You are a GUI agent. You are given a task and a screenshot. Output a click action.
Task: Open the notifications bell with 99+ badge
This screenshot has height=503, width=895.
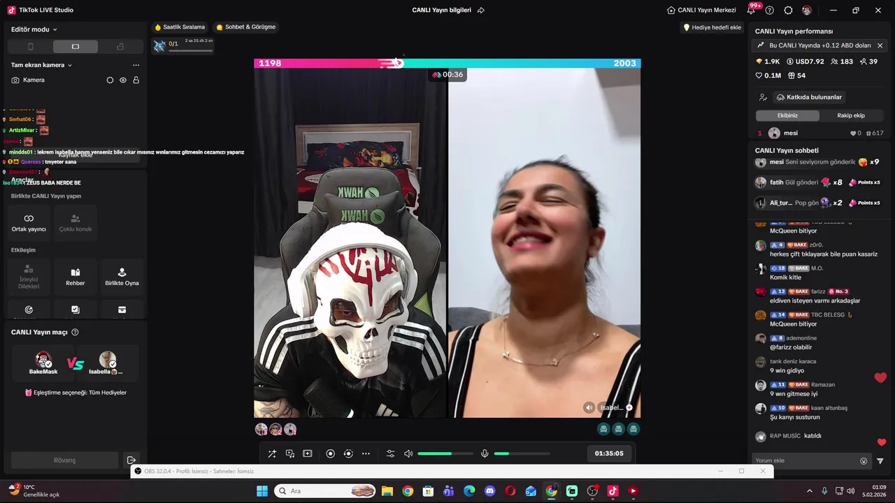tap(752, 10)
